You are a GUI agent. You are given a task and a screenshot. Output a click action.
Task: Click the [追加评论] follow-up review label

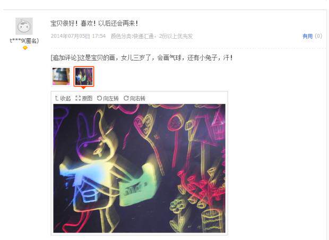pos(65,57)
